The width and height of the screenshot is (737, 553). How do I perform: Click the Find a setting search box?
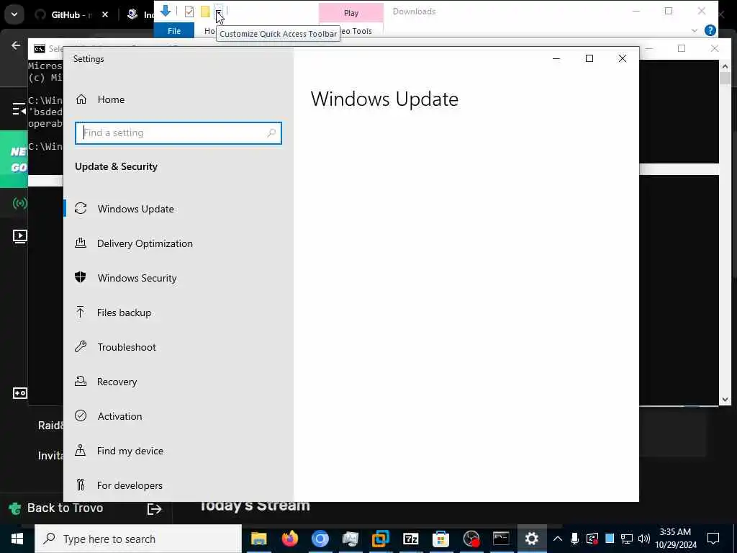click(178, 133)
